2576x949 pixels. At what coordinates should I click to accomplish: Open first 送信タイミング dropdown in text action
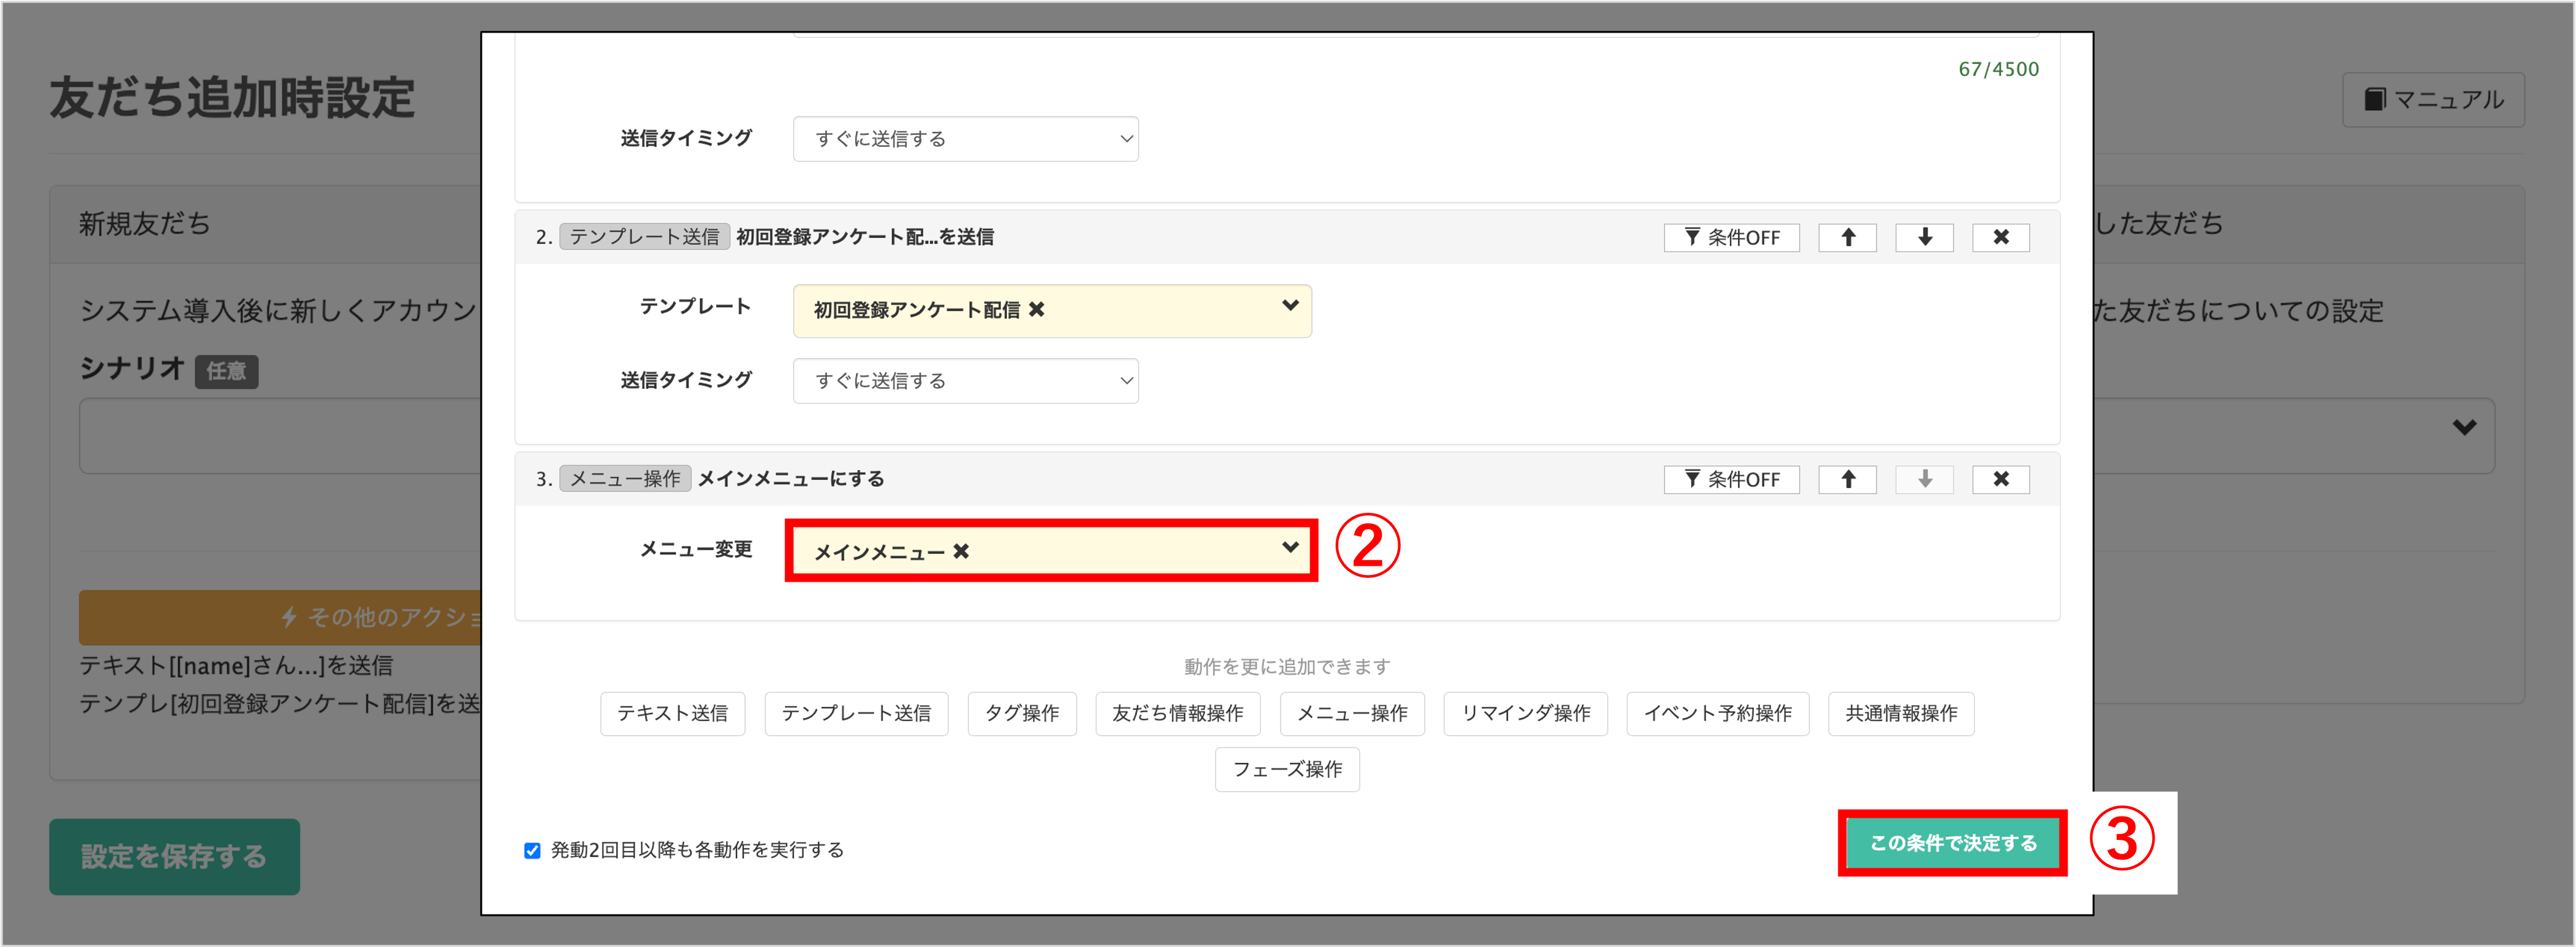pyautogui.click(x=965, y=139)
